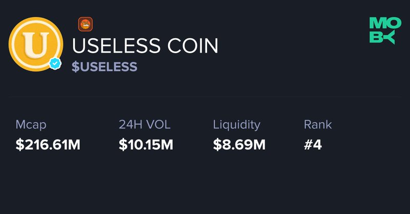Click the green MO letters of Moby logo
410x214 pixels.
tap(385, 22)
